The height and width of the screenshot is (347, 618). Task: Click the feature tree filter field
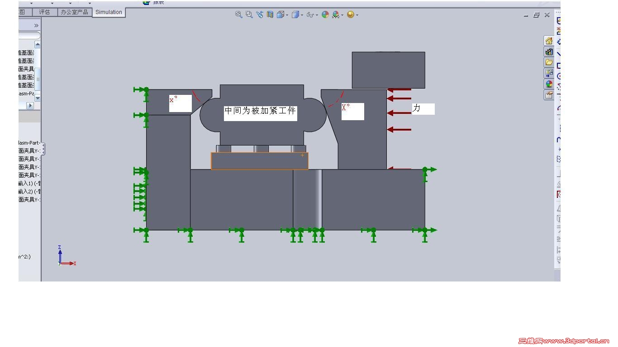click(29, 35)
